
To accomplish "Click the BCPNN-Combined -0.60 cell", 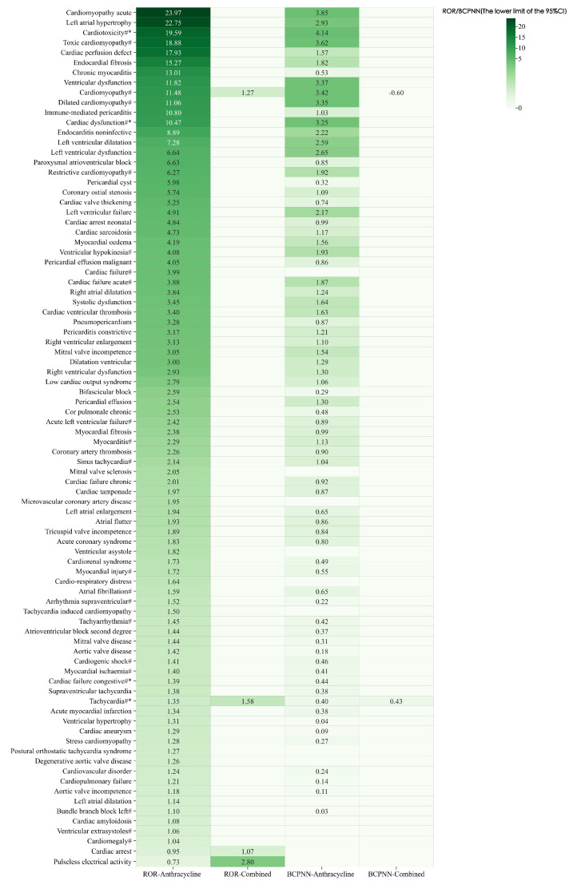I will [396, 93].
